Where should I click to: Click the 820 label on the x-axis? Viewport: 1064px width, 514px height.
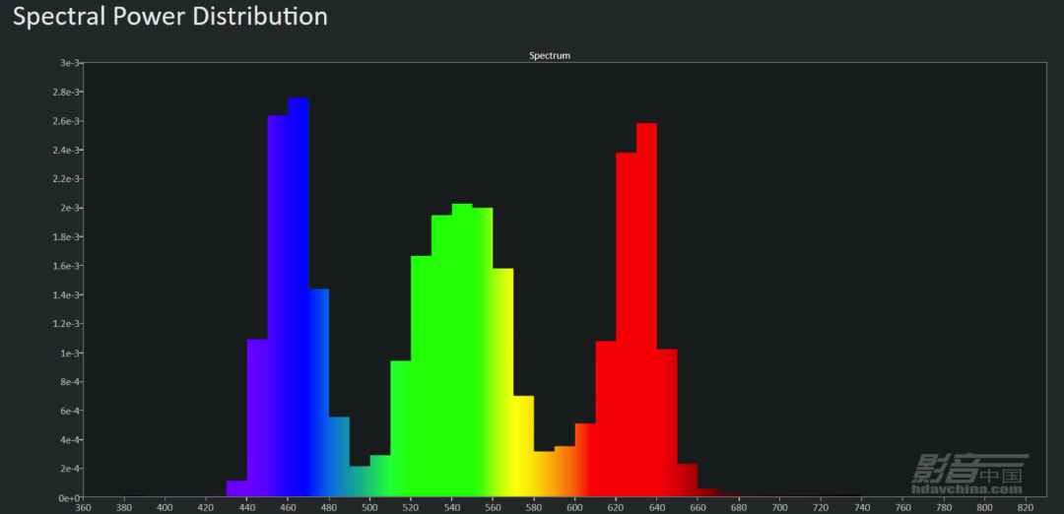click(x=1026, y=508)
